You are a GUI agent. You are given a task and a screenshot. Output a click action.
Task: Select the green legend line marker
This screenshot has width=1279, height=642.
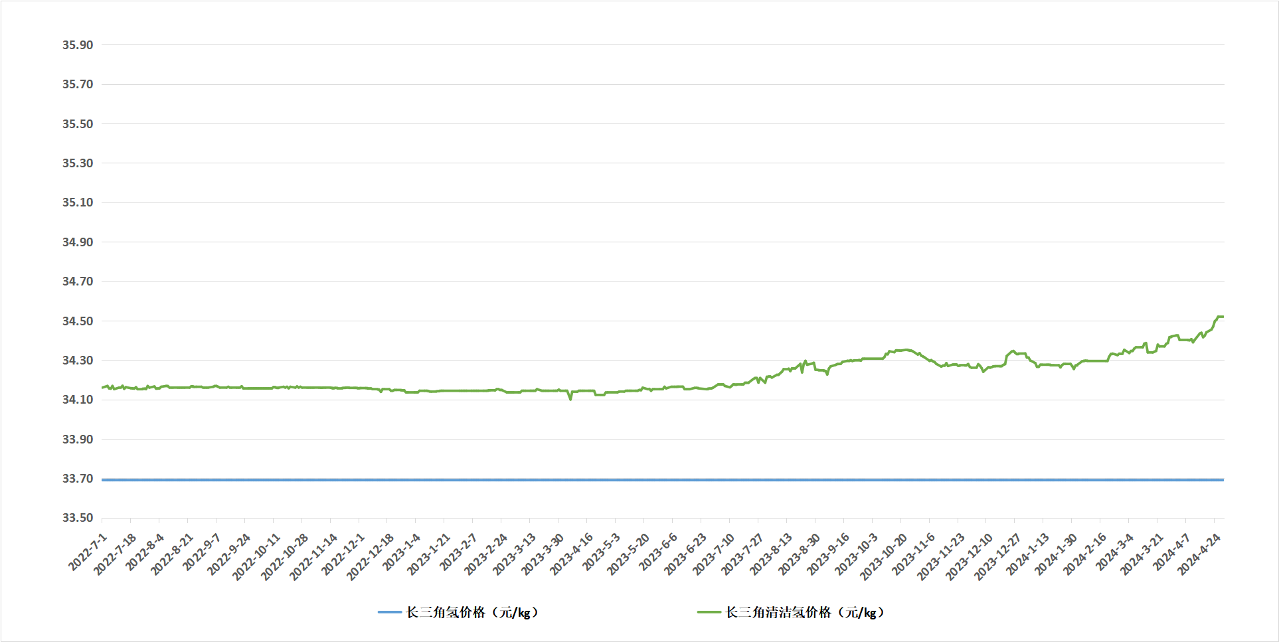coord(709,612)
